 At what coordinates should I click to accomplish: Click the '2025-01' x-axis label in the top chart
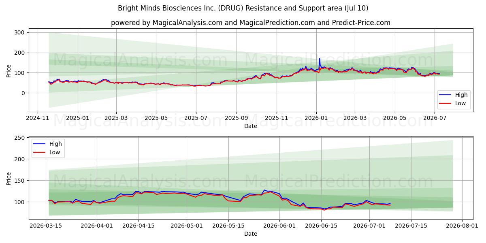pyautogui.click(x=77, y=118)
